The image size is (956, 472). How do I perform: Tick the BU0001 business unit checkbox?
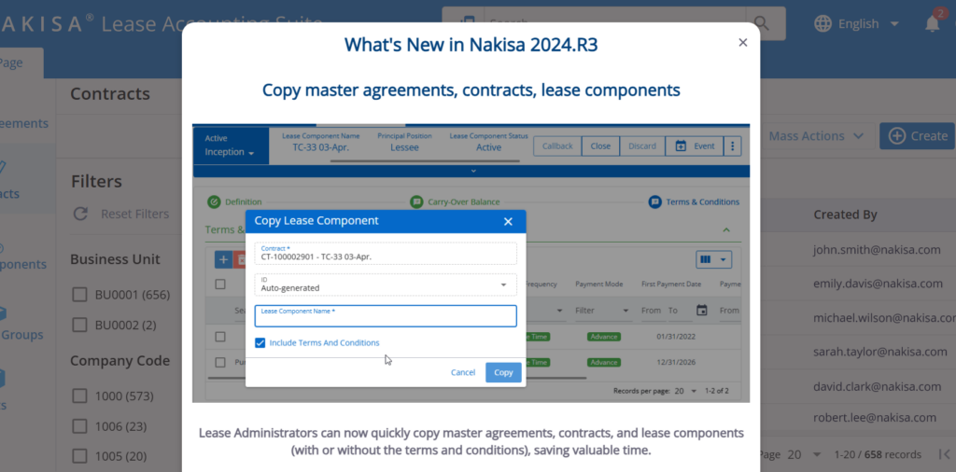(x=80, y=295)
